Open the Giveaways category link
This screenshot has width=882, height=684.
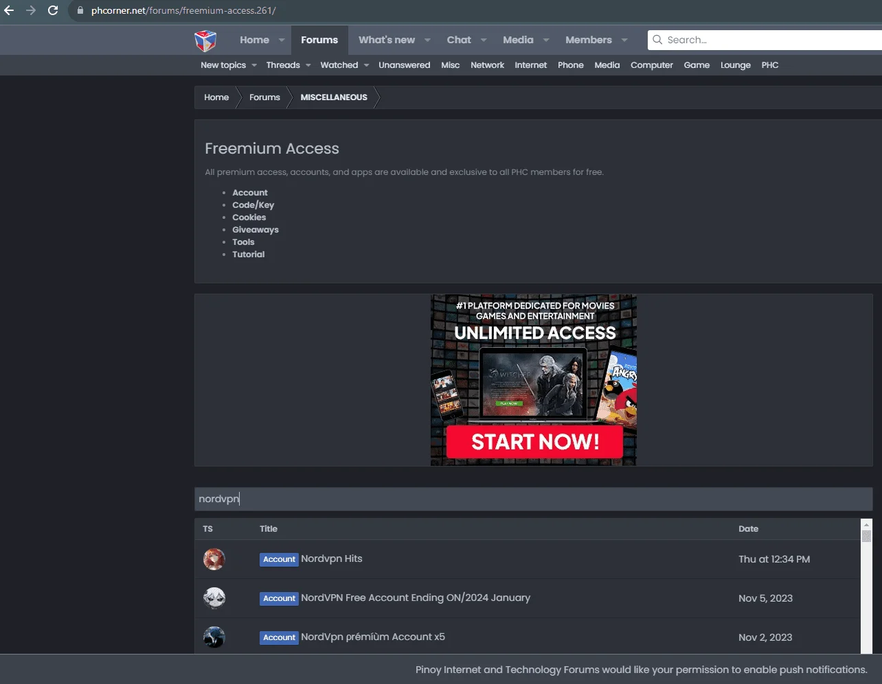click(x=256, y=230)
